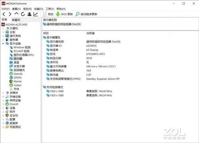Open the 字体 fonts tree item
Image resolution: width=199 pixels, height=143 pixels.
pos(14,89)
